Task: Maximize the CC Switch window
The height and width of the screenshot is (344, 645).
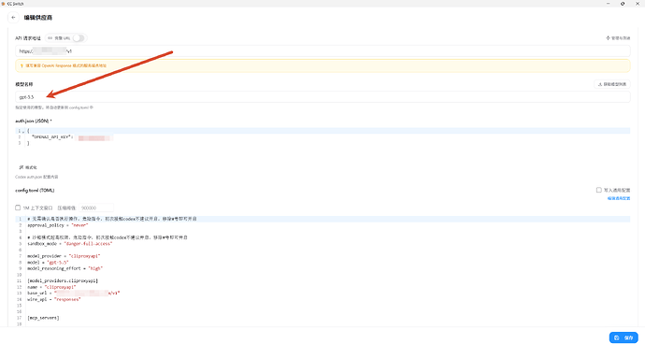Action: tap(623, 4)
